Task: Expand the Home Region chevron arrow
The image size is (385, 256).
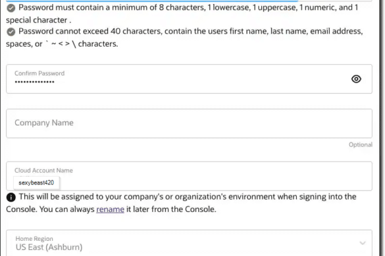Action: point(363,243)
